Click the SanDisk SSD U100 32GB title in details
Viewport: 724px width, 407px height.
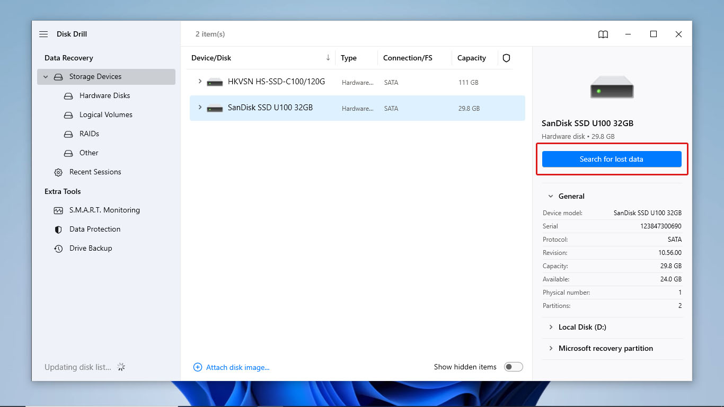(x=587, y=123)
